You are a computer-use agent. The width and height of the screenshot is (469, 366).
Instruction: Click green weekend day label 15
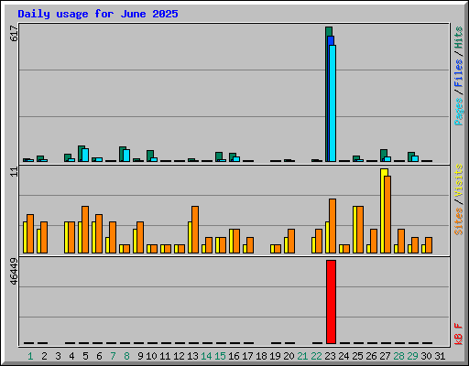point(220,356)
